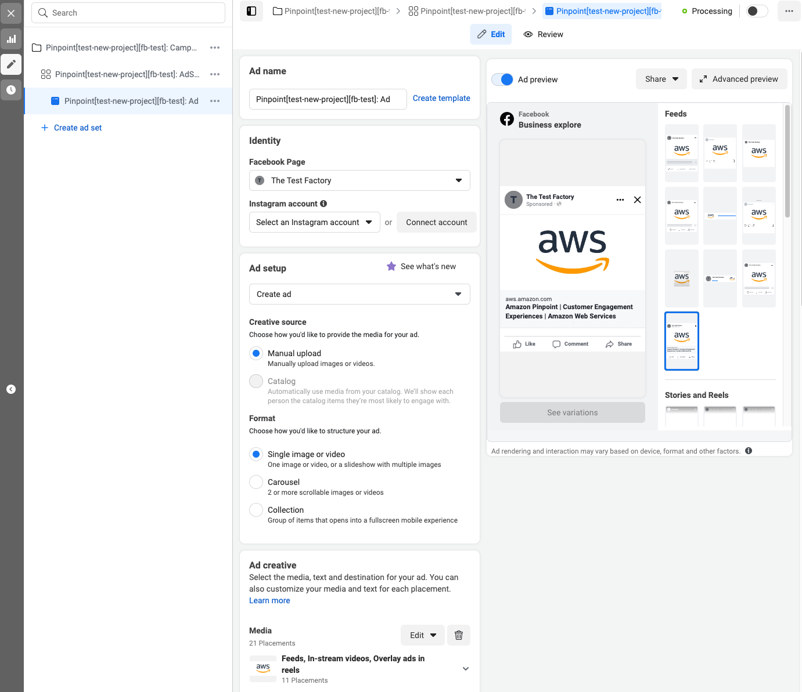
Task: Select Single image or video format
Action: coord(256,454)
